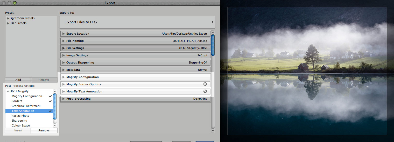Click the Add preset button
The height and width of the screenshot is (142, 394).
pyautogui.click(x=18, y=80)
